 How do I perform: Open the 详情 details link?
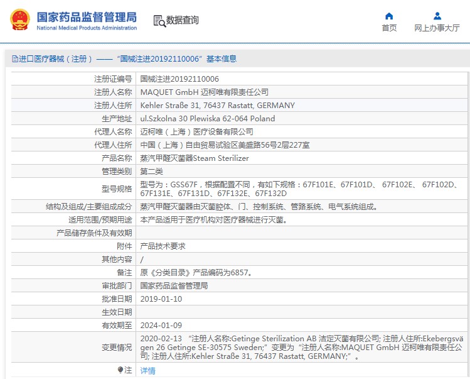click(x=147, y=371)
